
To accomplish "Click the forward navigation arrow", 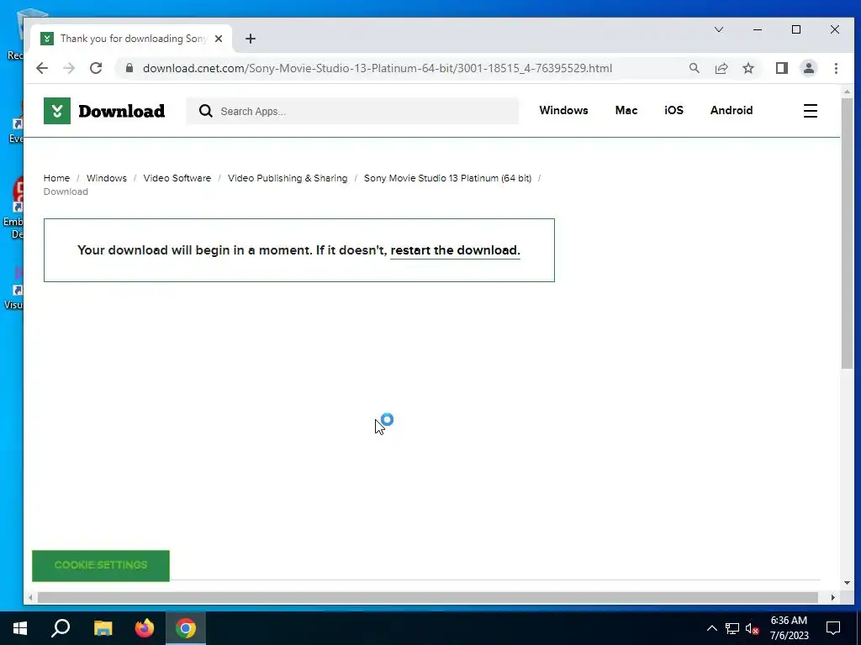I will pyautogui.click(x=69, y=68).
